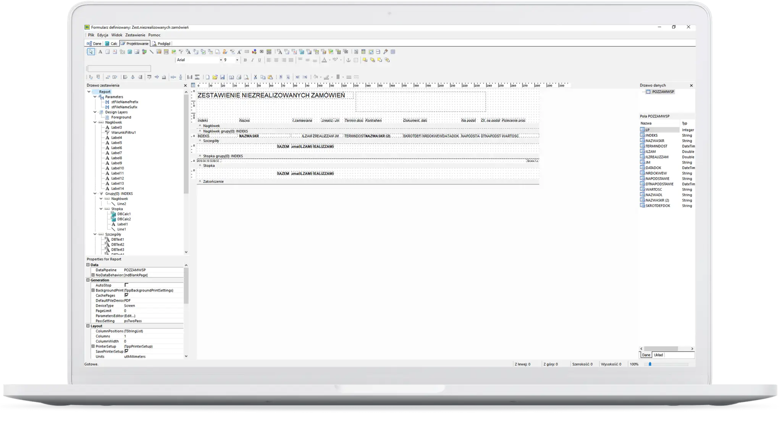Screen dimensions: 782x425
Task: Toggle the AutoStop checkbox
Action: tap(126, 285)
